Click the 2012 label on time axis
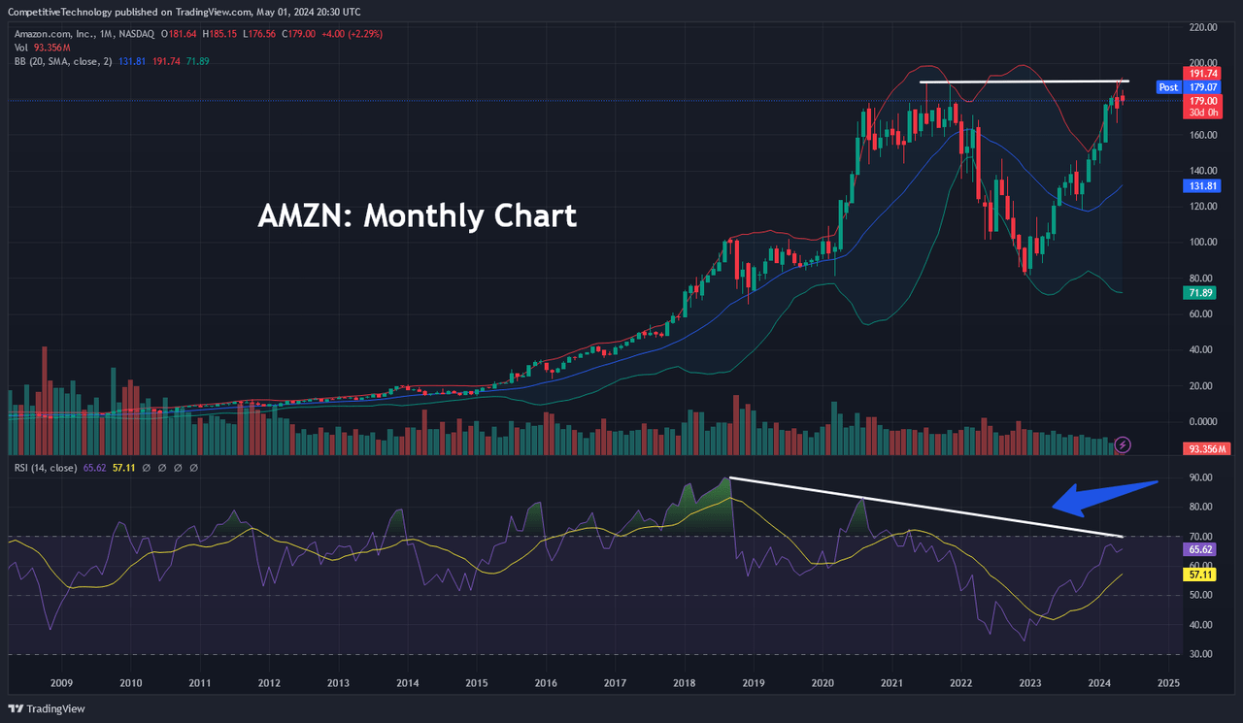 [x=269, y=683]
